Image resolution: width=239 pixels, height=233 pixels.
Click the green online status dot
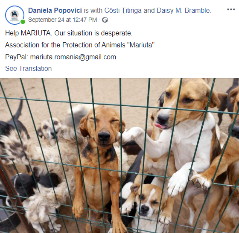click(23, 22)
